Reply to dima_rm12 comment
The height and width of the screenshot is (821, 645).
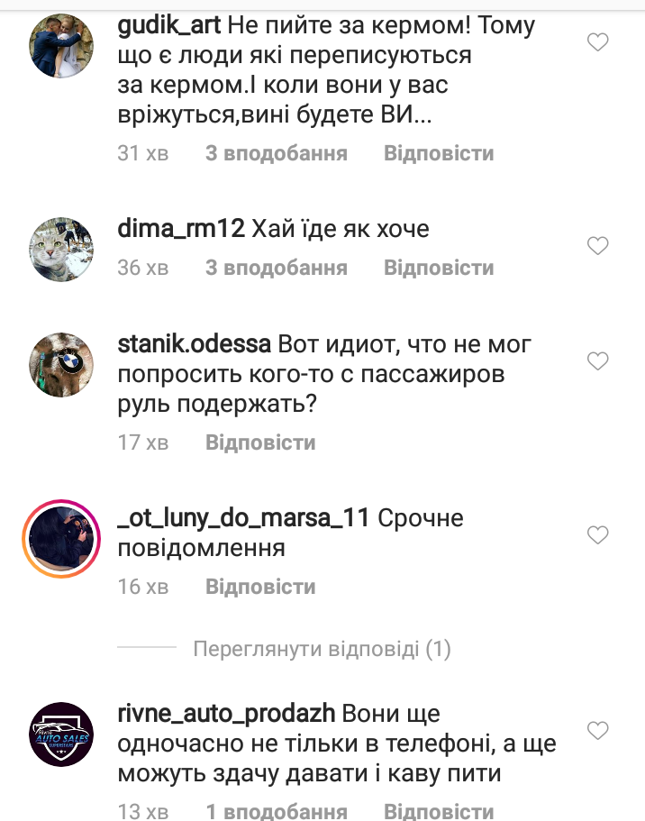[x=439, y=268]
